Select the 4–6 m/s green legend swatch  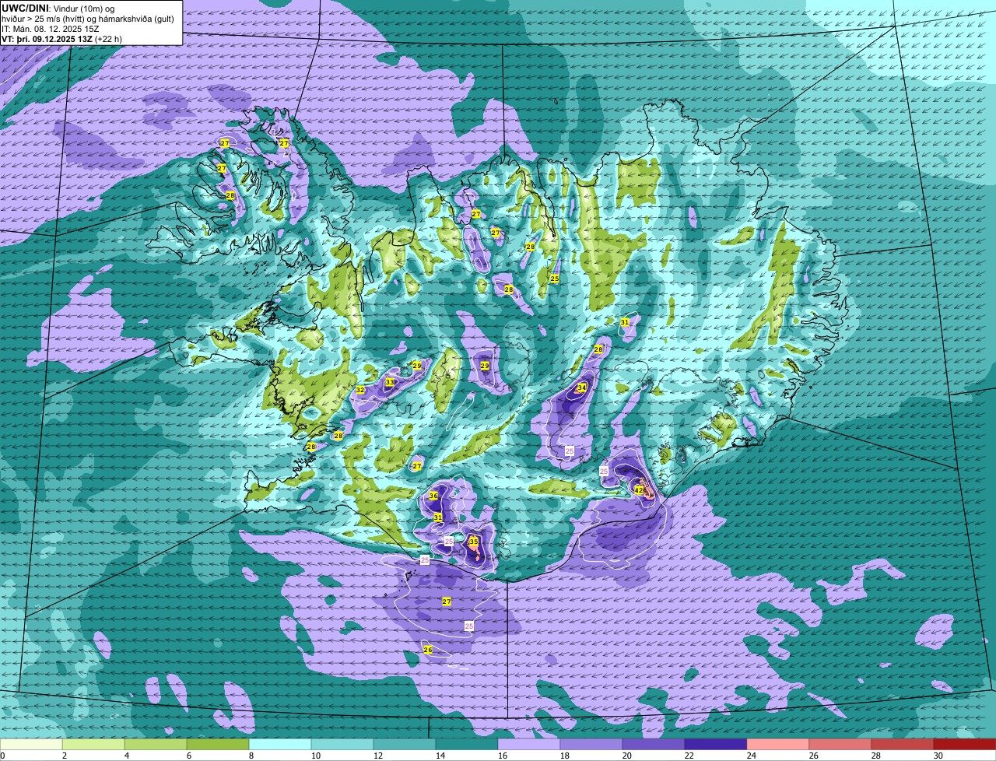click(156, 745)
